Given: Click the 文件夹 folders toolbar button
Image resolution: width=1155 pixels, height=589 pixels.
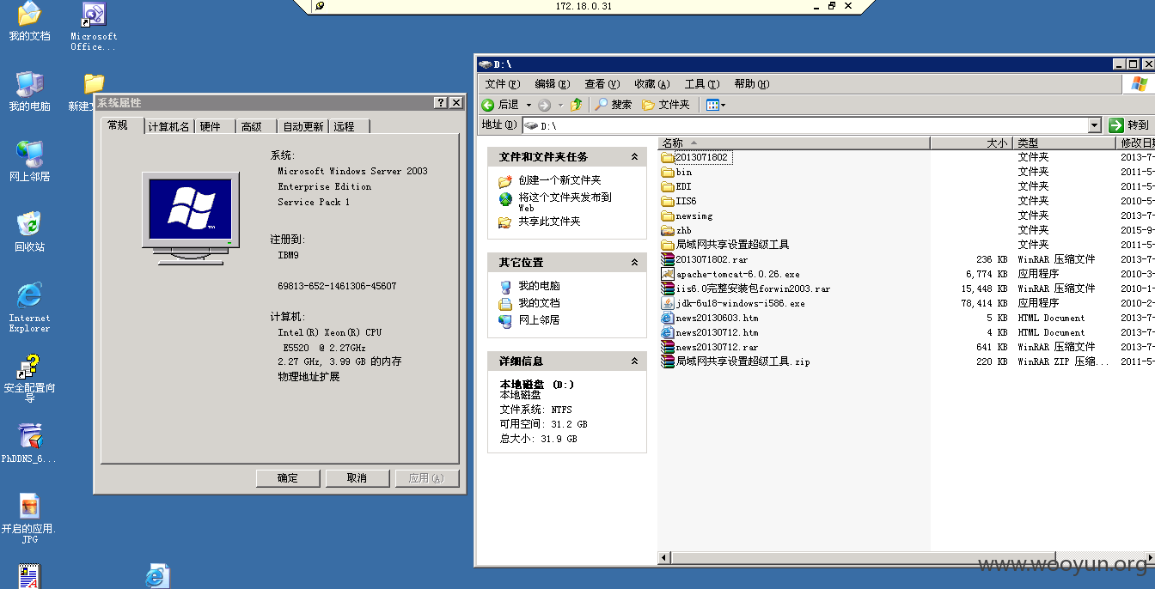Looking at the screenshot, I should tap(666, 105).
